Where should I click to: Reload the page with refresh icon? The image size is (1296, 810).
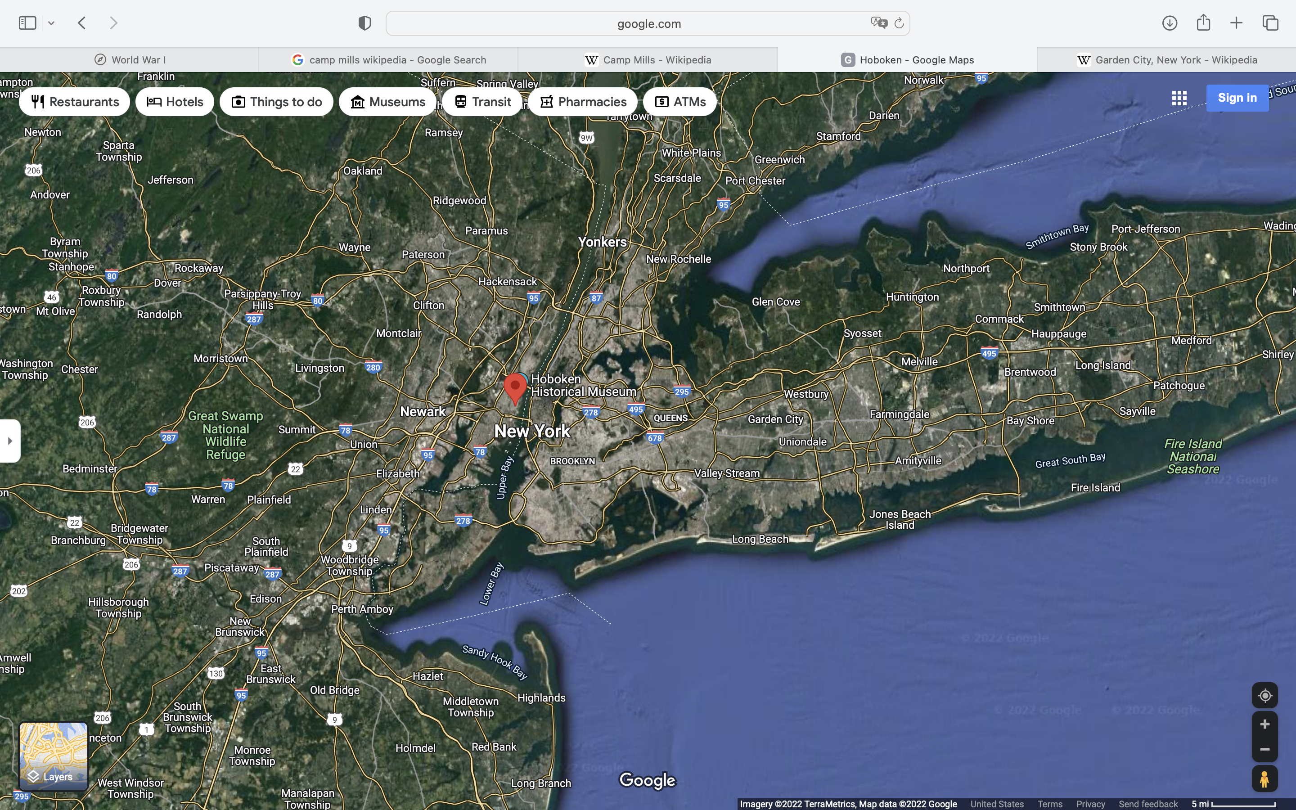click(899, 23)
